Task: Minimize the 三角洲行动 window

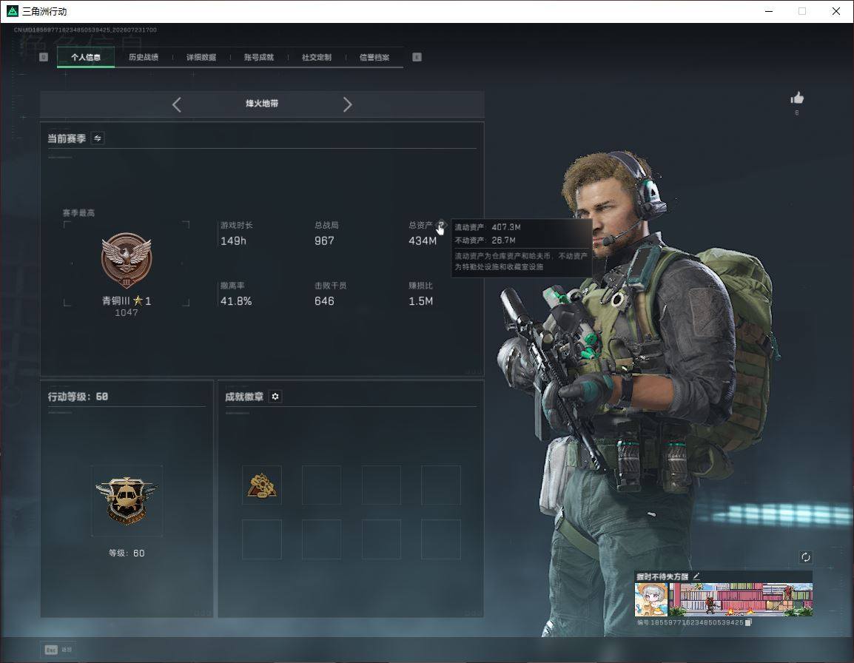Action: point(769,11)
